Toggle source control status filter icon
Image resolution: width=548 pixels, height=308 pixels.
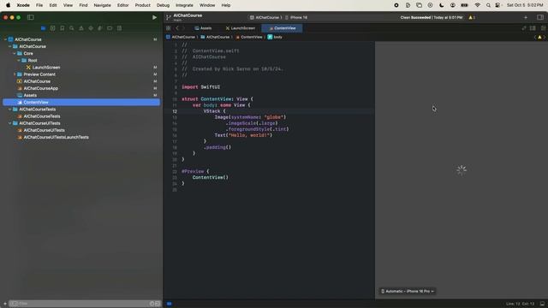(x=158, y=304)
